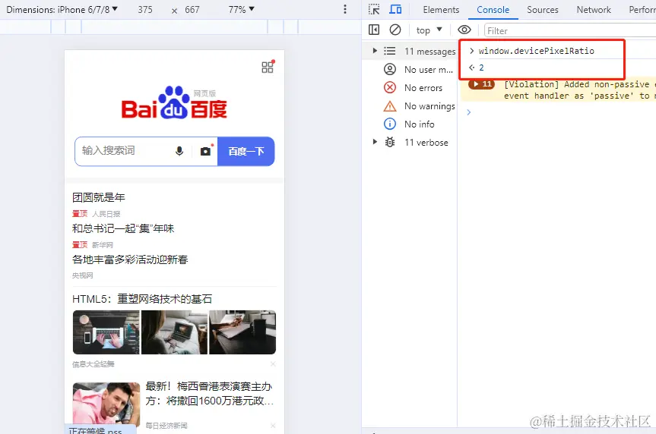Open the woman with laptop thumbnail
Image resolution: width=656 pixels, height=434 pixels.
click(x=175, y=332)
